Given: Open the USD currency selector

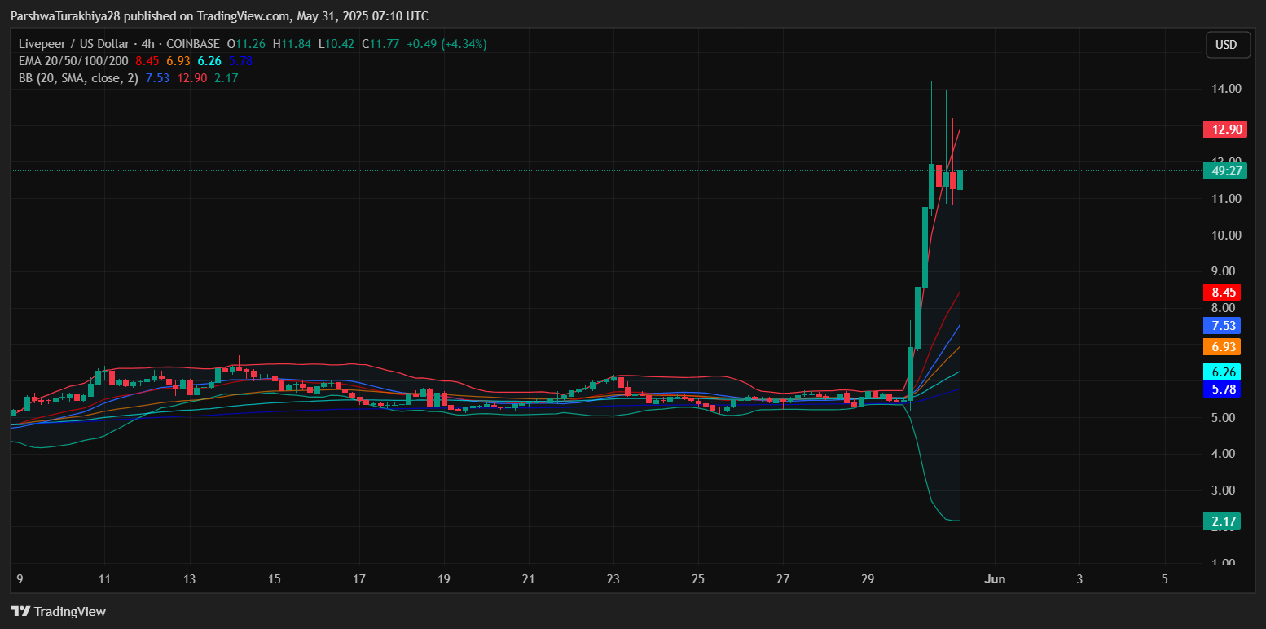Looking at the screenshot, I should click(x=1227, y=45).
